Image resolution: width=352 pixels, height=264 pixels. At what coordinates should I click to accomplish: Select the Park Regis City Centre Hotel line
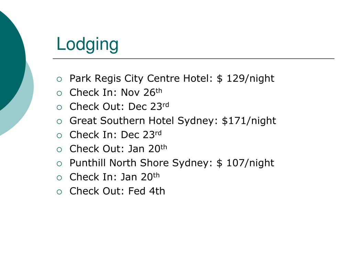pyautogui.click(x=172, y=79)
